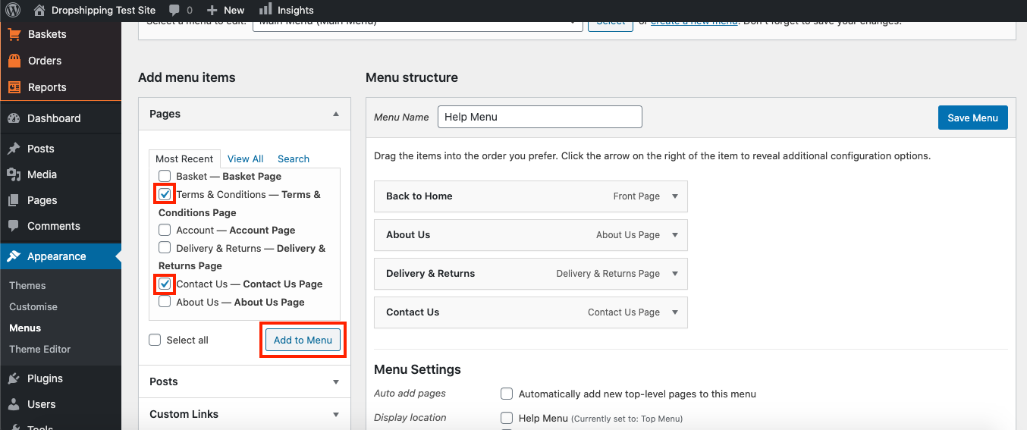Image resolution: width=1027 pixels, height=430 pixels.
Task: Click the home icon beside Dropshipping Test Site
Action: tap(39, 10)
